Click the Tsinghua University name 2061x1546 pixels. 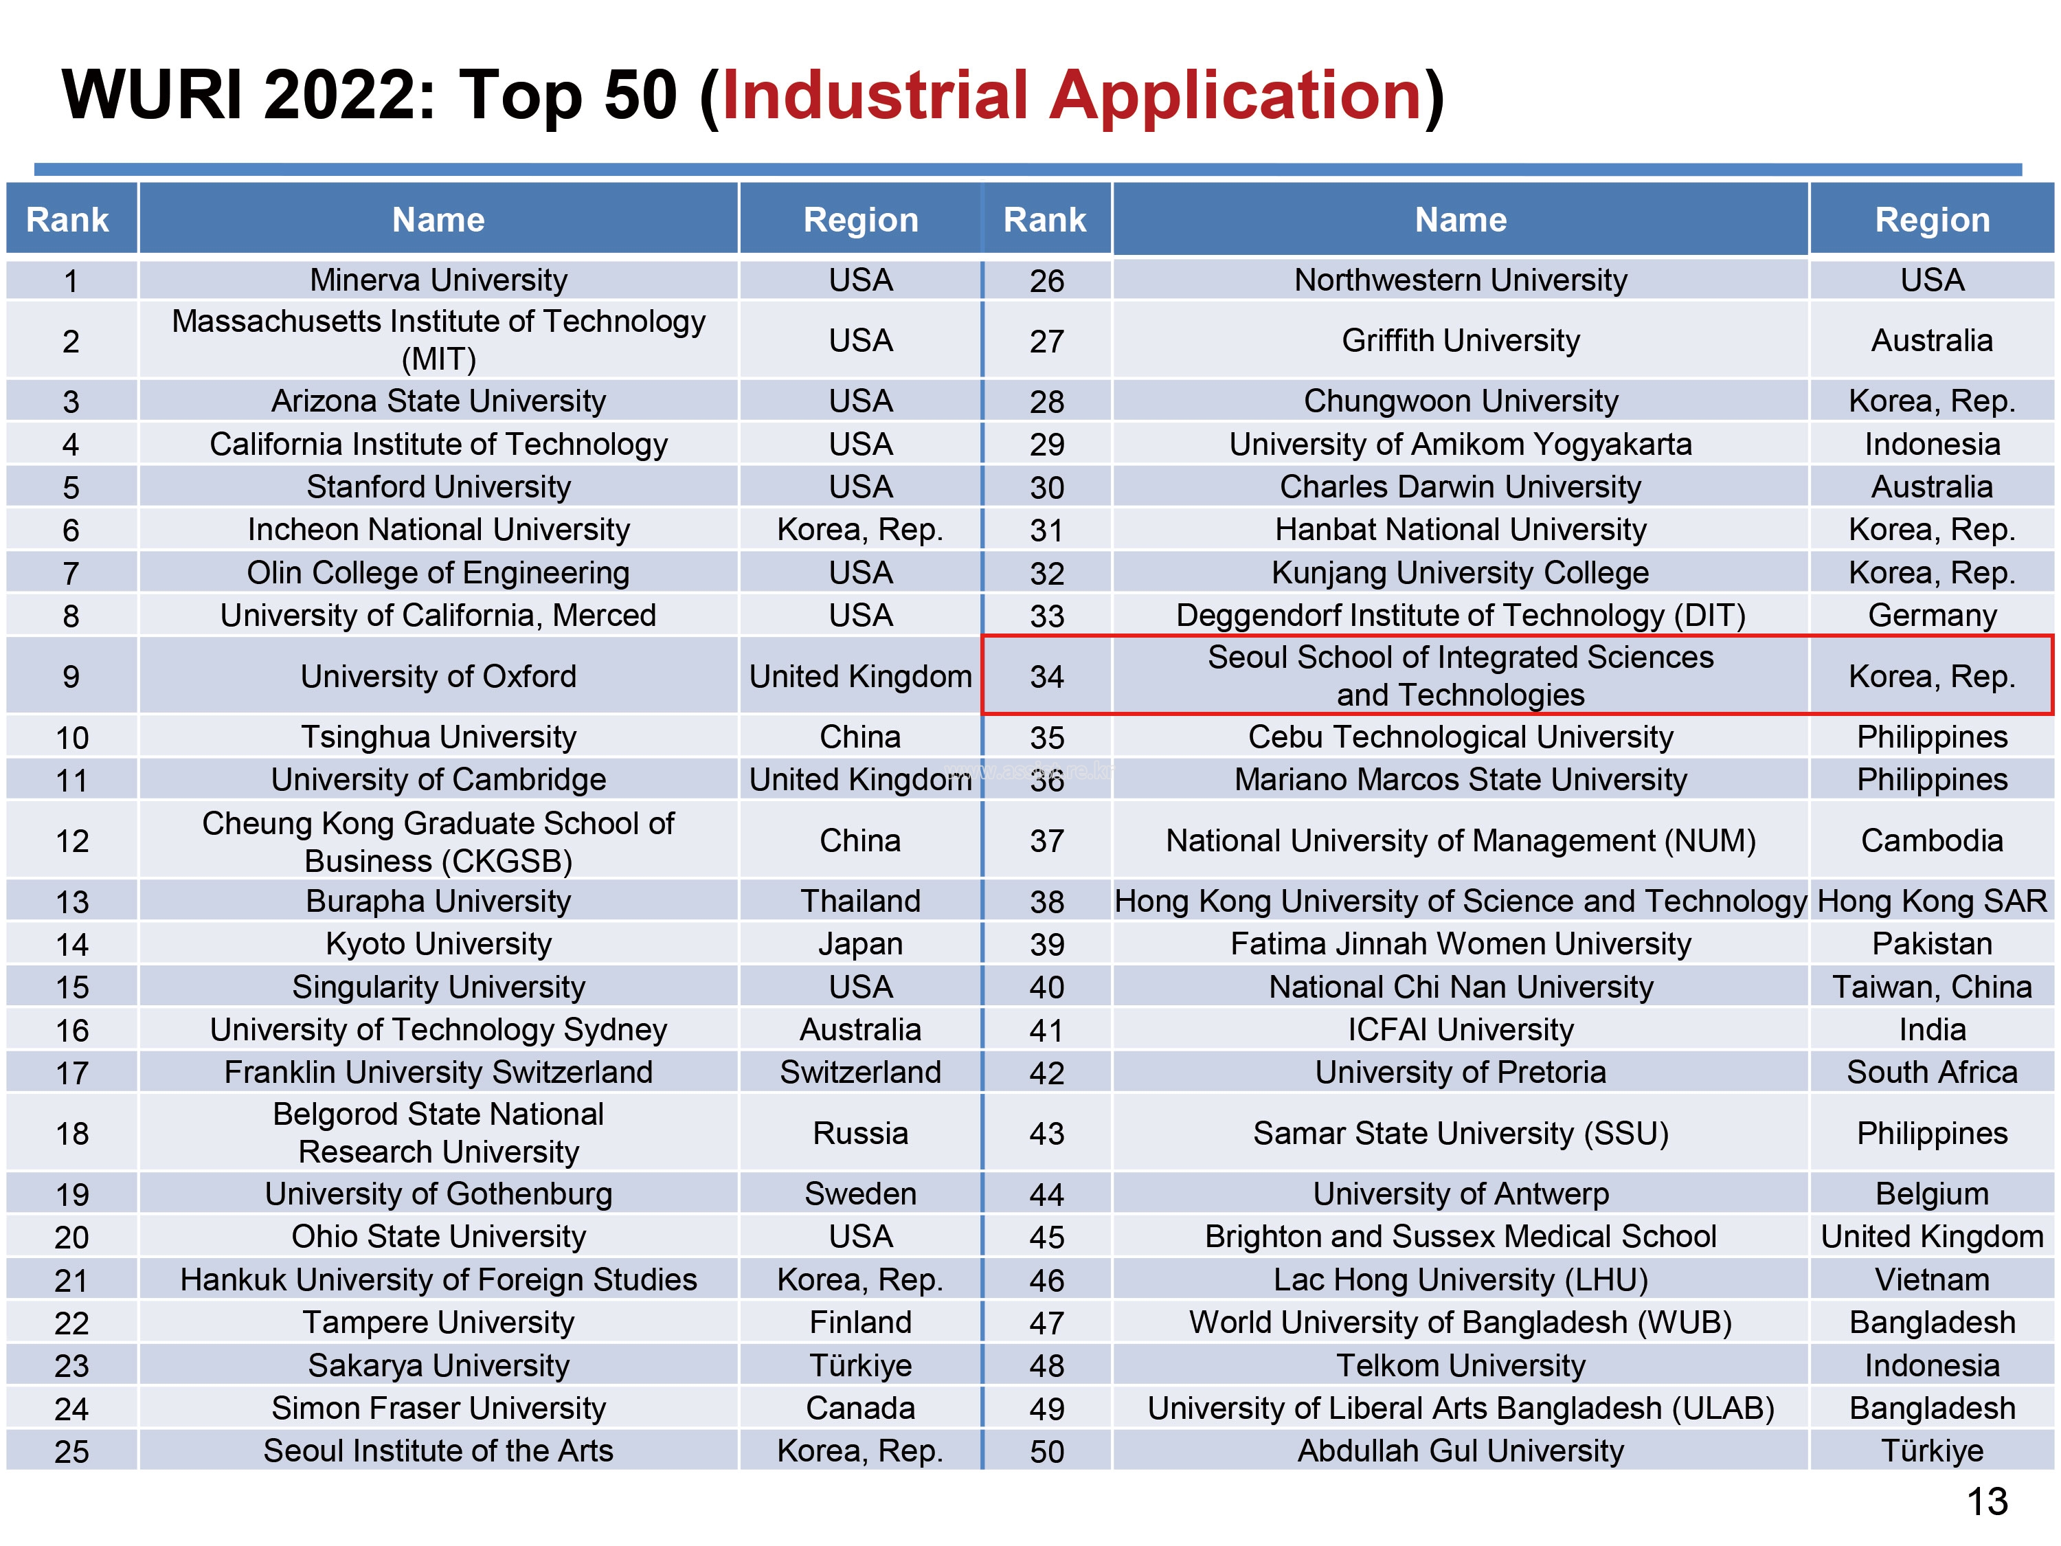pyautogui.click(x=438, y=737)
